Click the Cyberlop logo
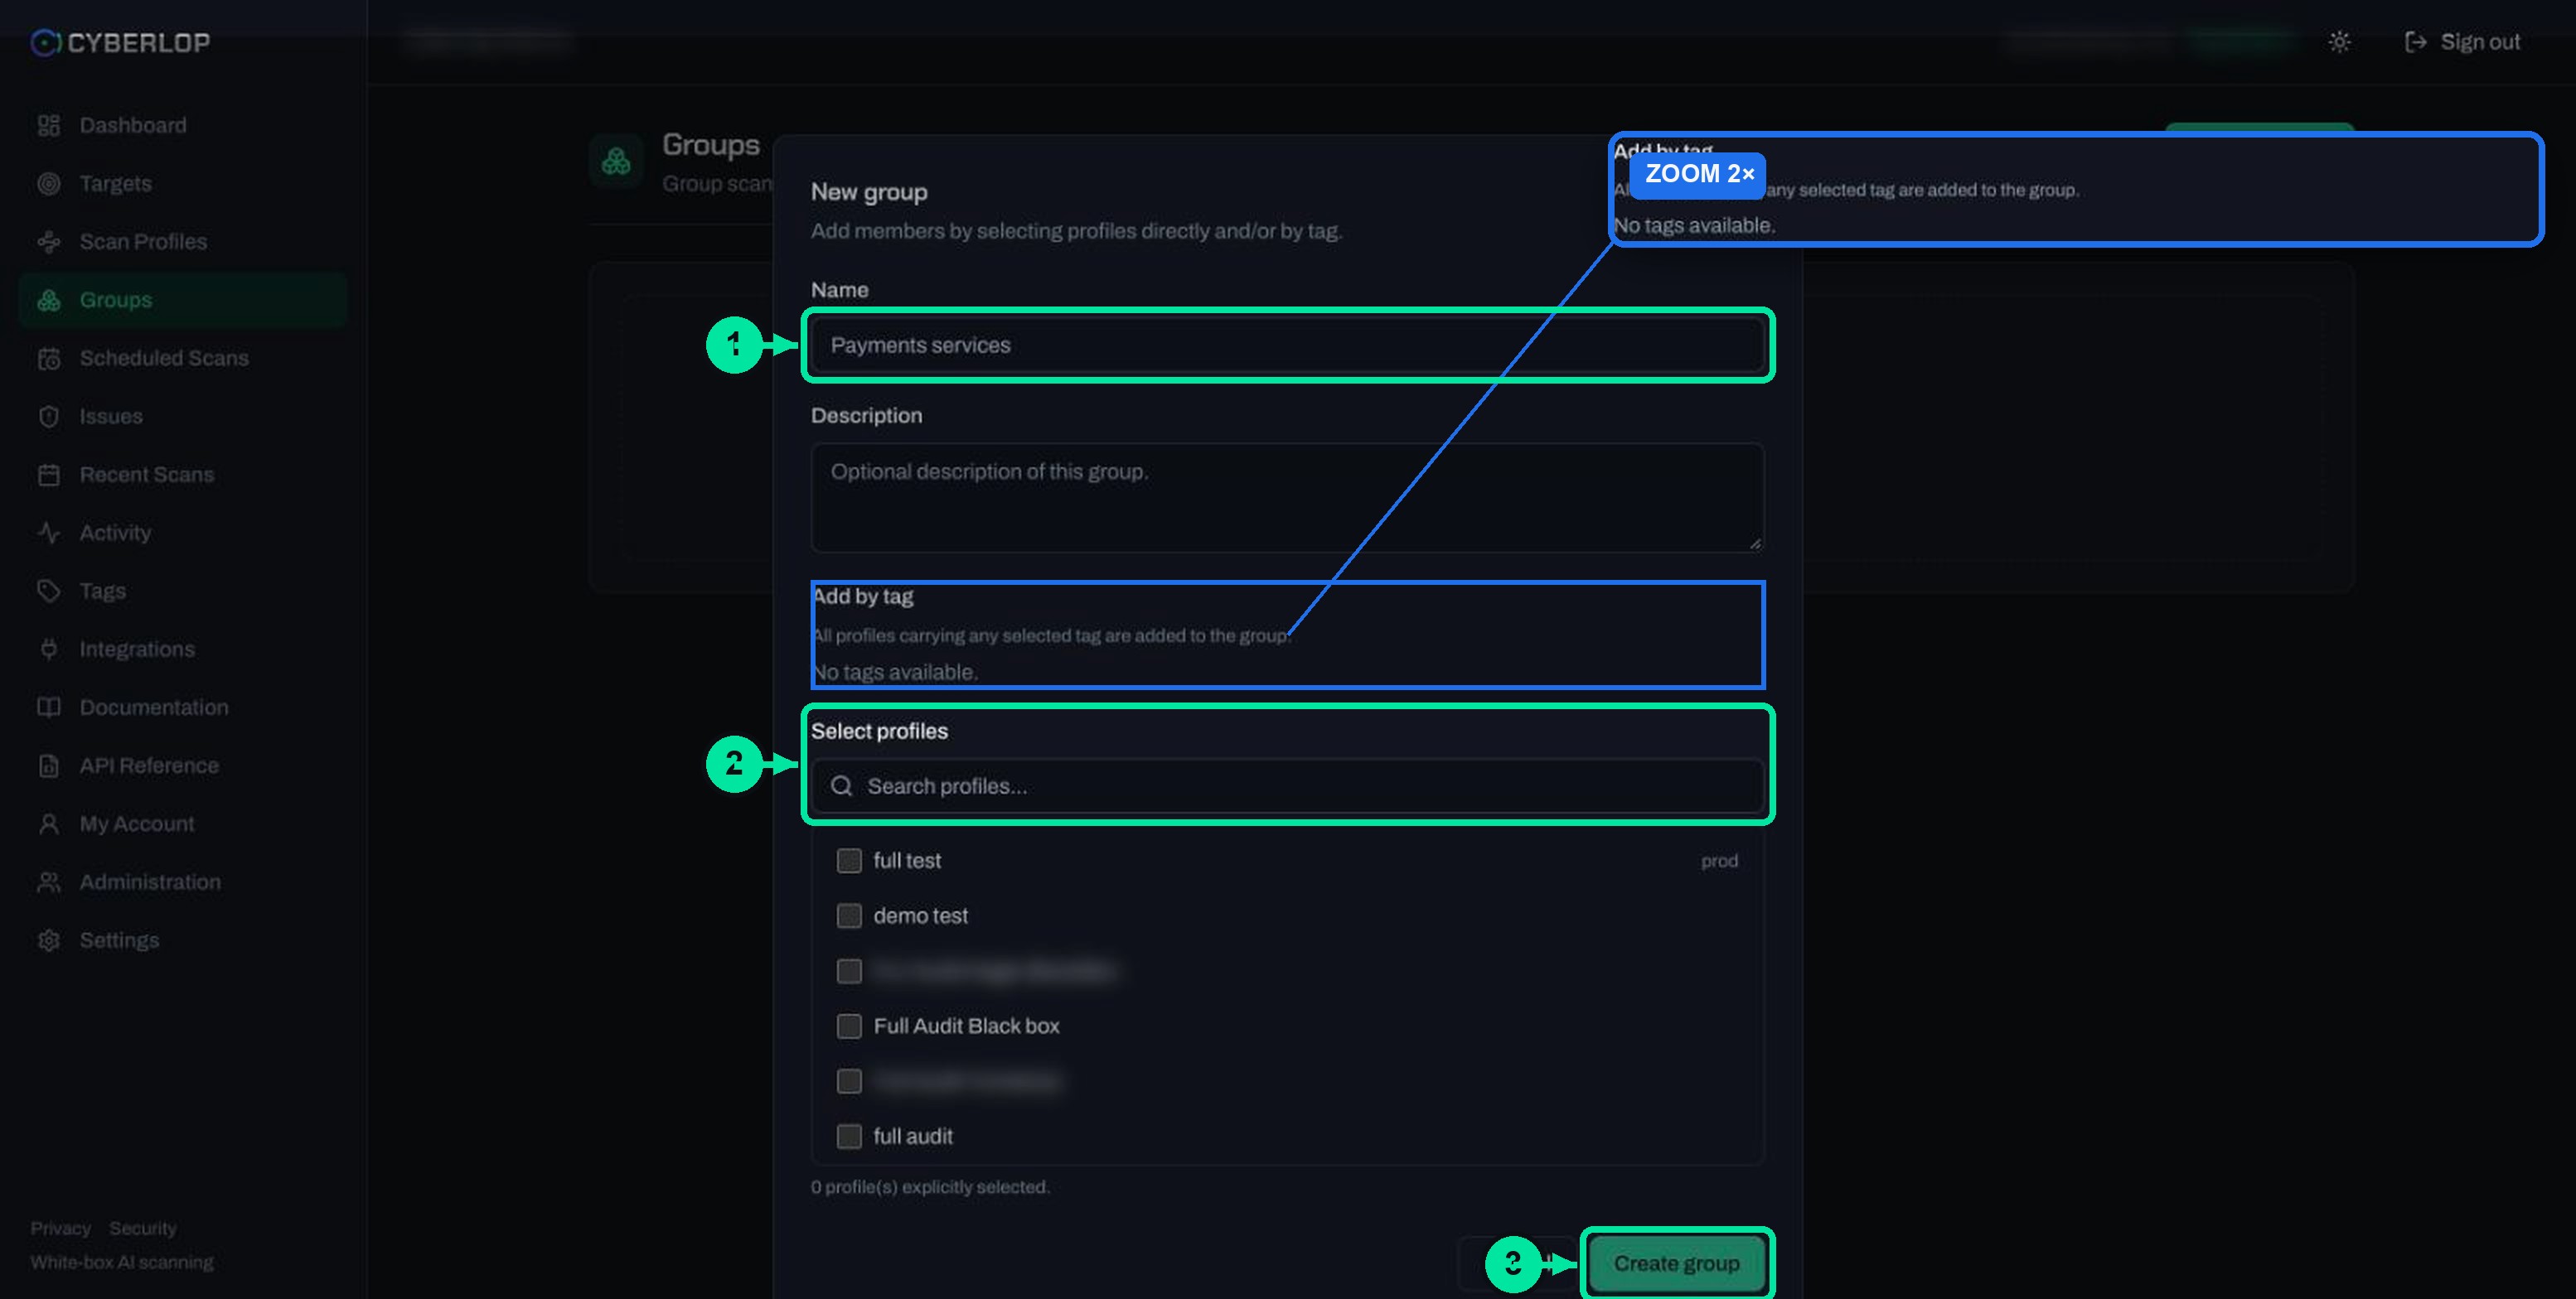 point(120,42)
